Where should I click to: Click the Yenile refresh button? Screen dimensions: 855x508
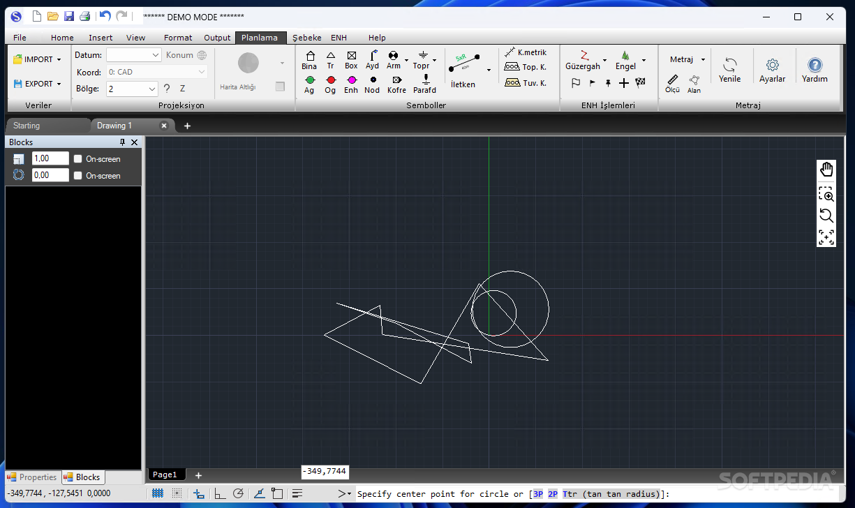pos(730,70)
